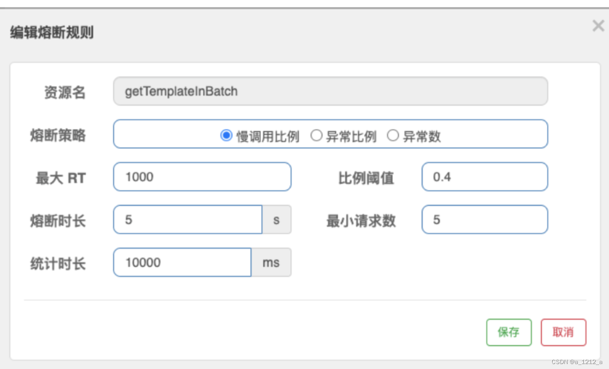Click the 编辑熔断规则 dialog title
This screenshot has width=609, height=369.
pos(52,33)
